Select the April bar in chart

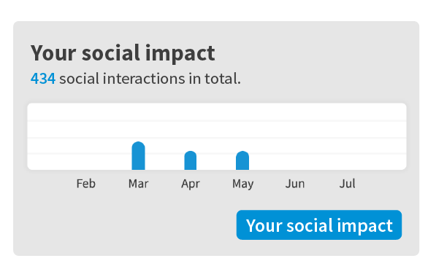pyautogui.click(x=191, y=160)
